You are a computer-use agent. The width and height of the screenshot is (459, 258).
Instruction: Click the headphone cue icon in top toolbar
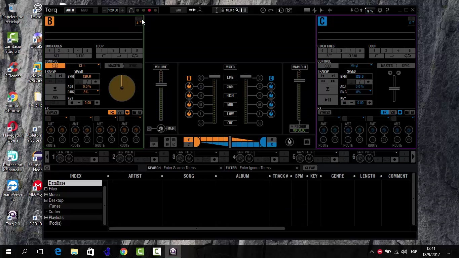coord(131,10)
